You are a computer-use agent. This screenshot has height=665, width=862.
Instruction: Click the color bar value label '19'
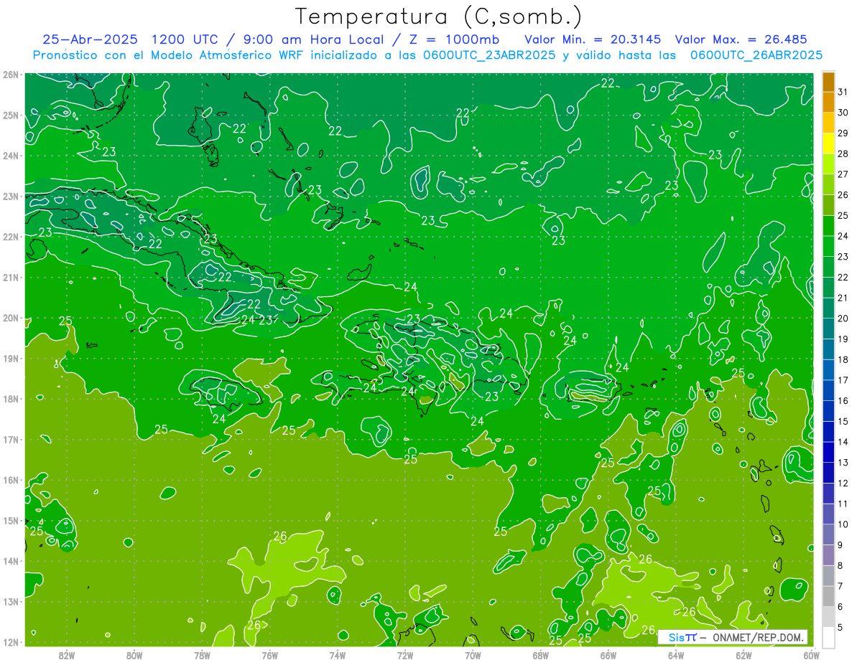click(843, 339)
